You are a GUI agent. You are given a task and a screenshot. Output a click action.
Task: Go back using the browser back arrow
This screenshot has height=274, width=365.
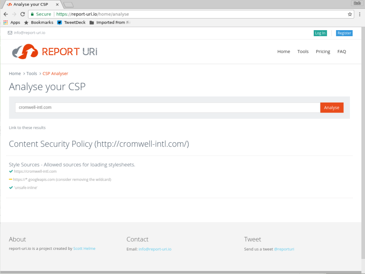[x=6, y=14]
